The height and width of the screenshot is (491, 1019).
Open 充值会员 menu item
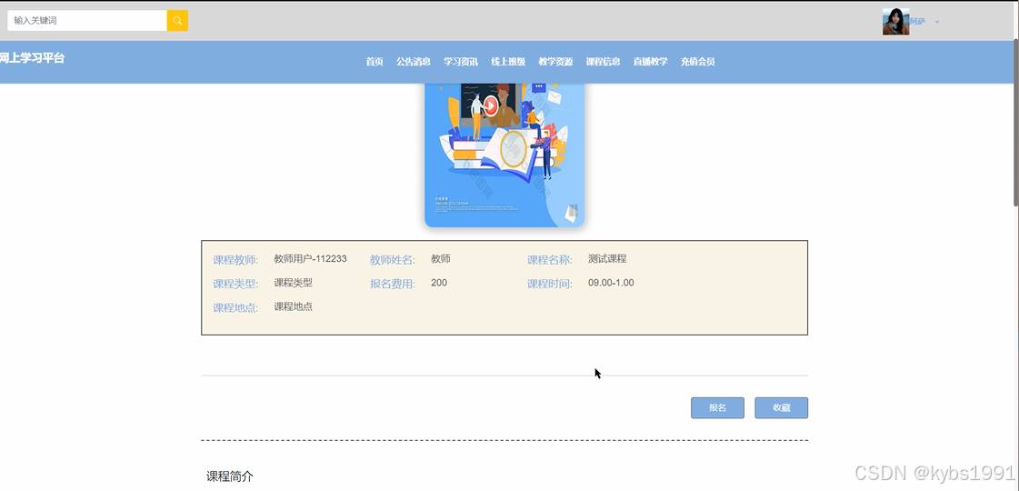pyautogui.click(x=698, y=62)
